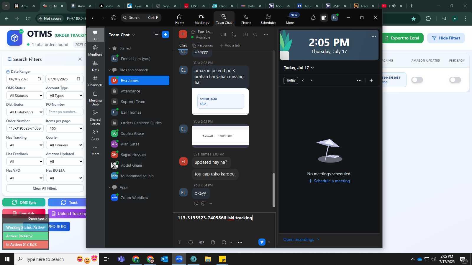Screen dimensions: 472x265
Task: Star the Eva James chat
Action: 193,32
